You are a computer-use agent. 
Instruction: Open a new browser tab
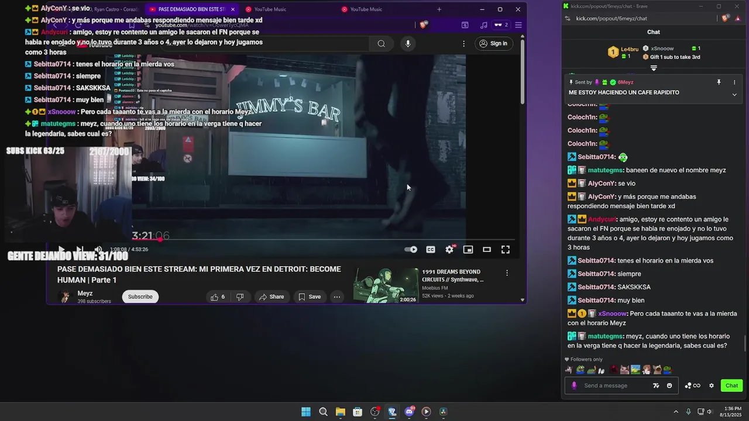(x=439, y=9)
